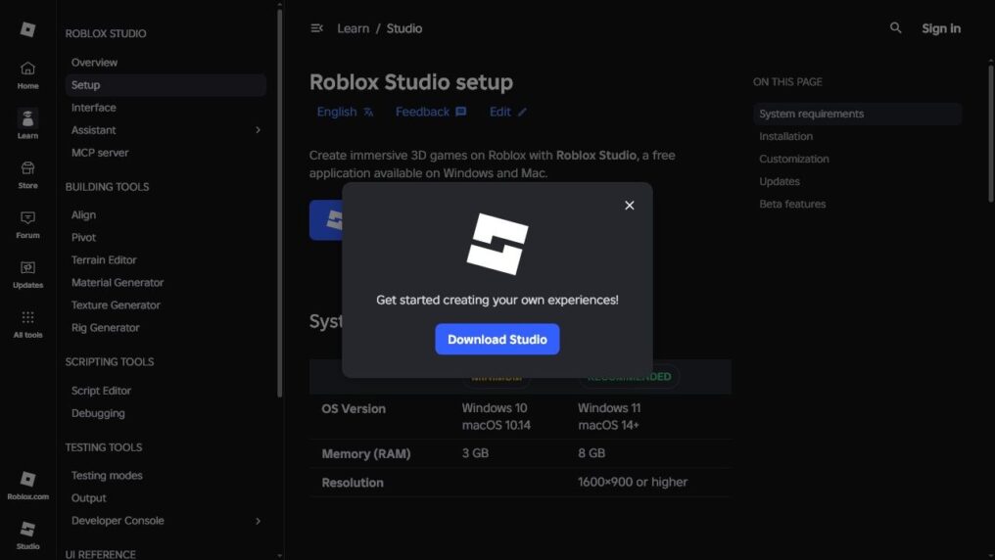This screenshot has width=995, height=560.
Task: Click the 'Memory (RAM)' row label
Action: [366, 453]
